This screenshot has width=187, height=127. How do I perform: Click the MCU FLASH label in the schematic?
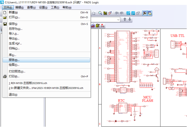tap(148, 99)
